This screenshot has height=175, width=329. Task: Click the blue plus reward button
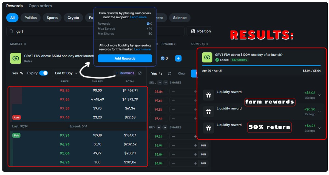(178, 58)
